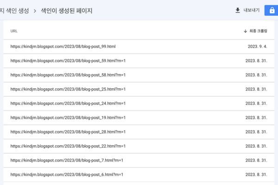Click the 2023. 9. 4. crawl date
This screenshot has width=278, height=185.
[257, 47]
